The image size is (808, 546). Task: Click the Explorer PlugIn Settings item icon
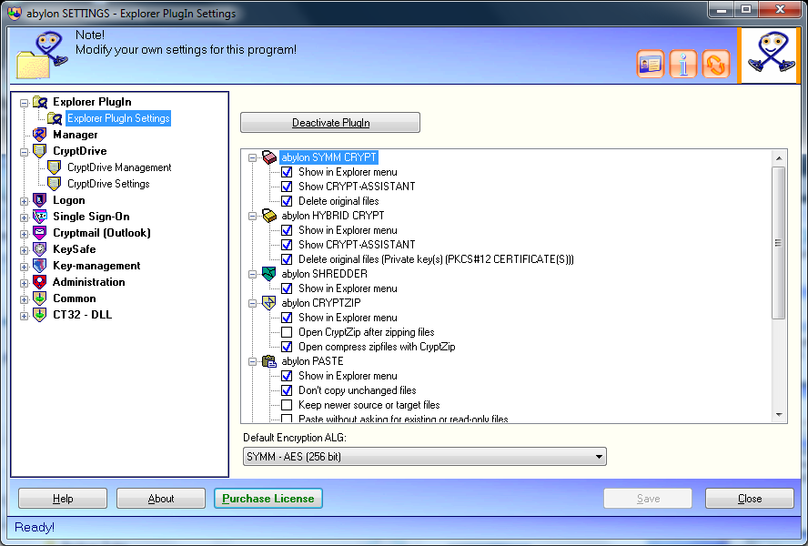54,118
